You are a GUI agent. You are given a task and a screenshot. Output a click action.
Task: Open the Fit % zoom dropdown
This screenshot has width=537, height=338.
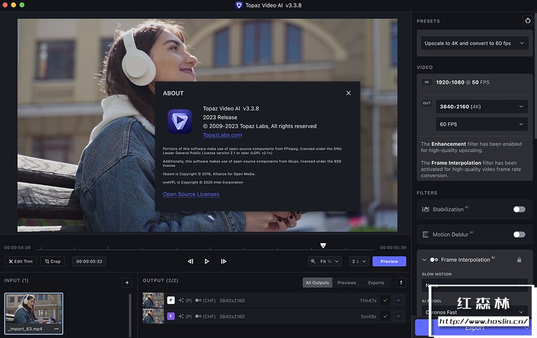[x=329, y=261]
